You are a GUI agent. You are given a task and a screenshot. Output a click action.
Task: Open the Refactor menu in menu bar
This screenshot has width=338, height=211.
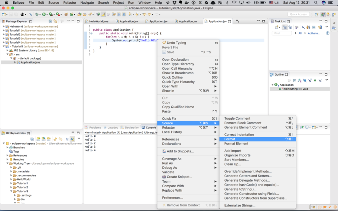[70, 3]
